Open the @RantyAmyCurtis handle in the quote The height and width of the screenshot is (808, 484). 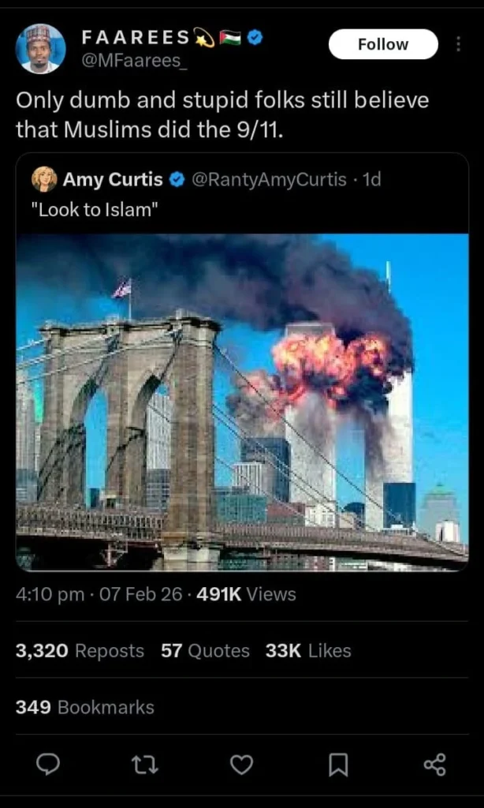(x=269, y=179)
